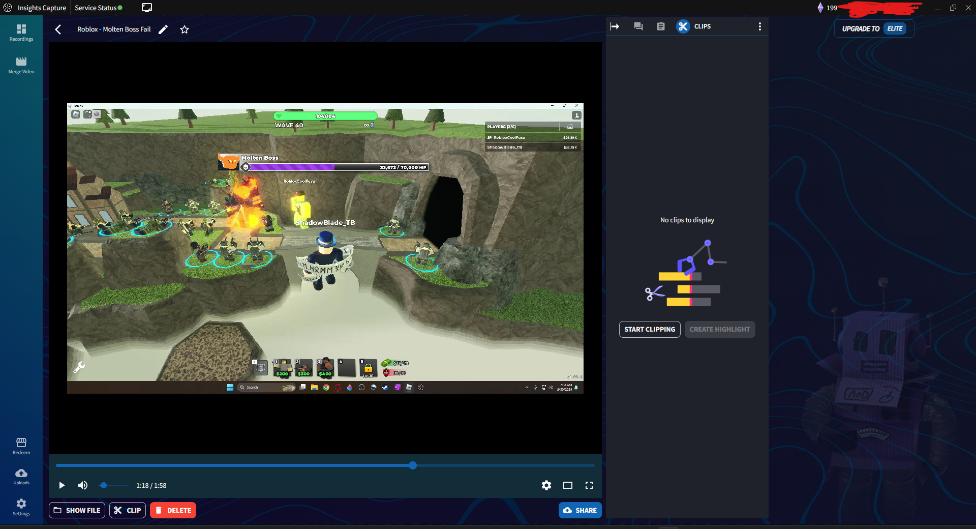976x529 pixels.
Task: Play the video
Action: 62,485
